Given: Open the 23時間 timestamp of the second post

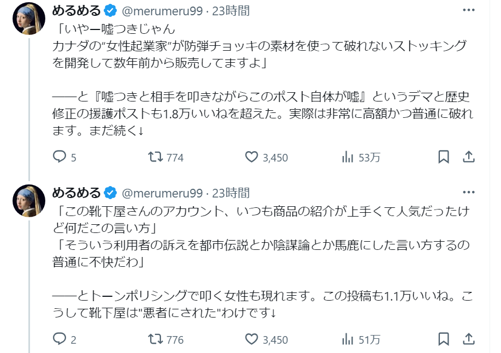Looking at the screenshot, I should pos(231,193).
